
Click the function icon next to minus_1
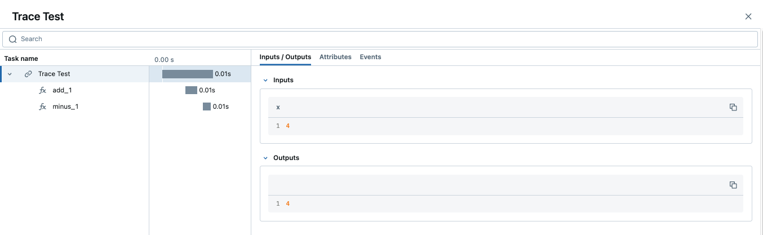click(x=42, y=107)
